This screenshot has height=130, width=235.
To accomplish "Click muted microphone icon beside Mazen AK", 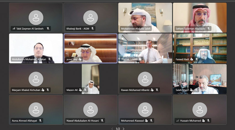I will coord(85,90).
